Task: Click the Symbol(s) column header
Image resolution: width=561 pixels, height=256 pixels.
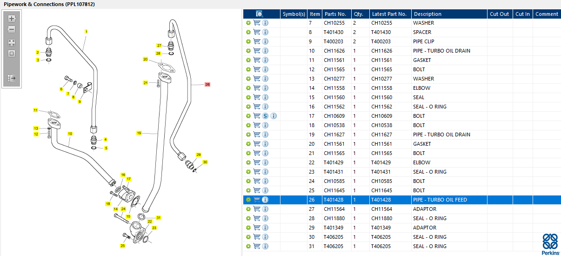Action: (x=294, y=14)
